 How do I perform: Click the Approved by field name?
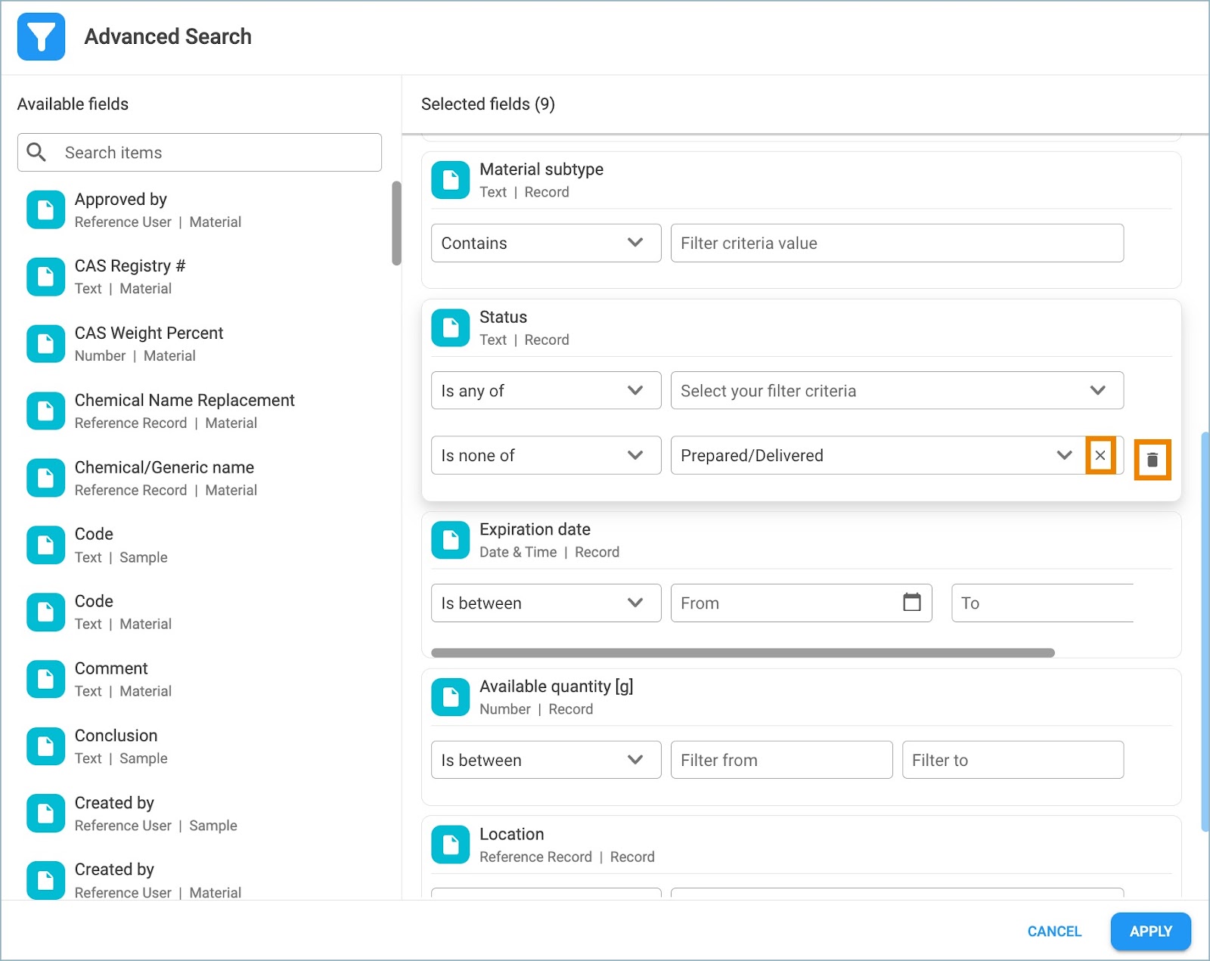[120, 199]
